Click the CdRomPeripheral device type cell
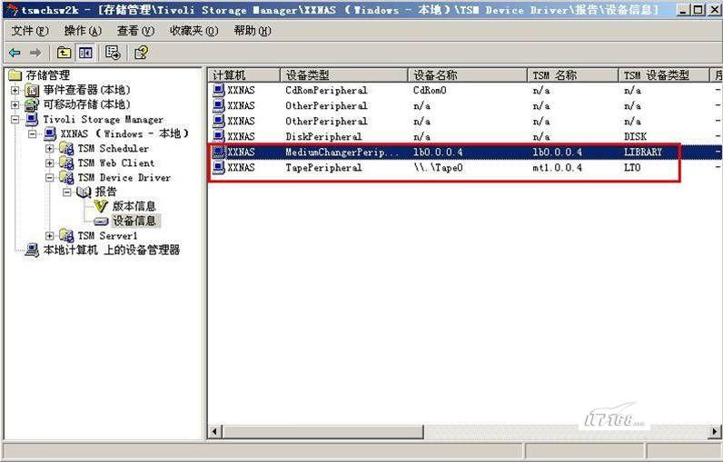This screenshot has width=723, height=462. click(x=326, y=90)
